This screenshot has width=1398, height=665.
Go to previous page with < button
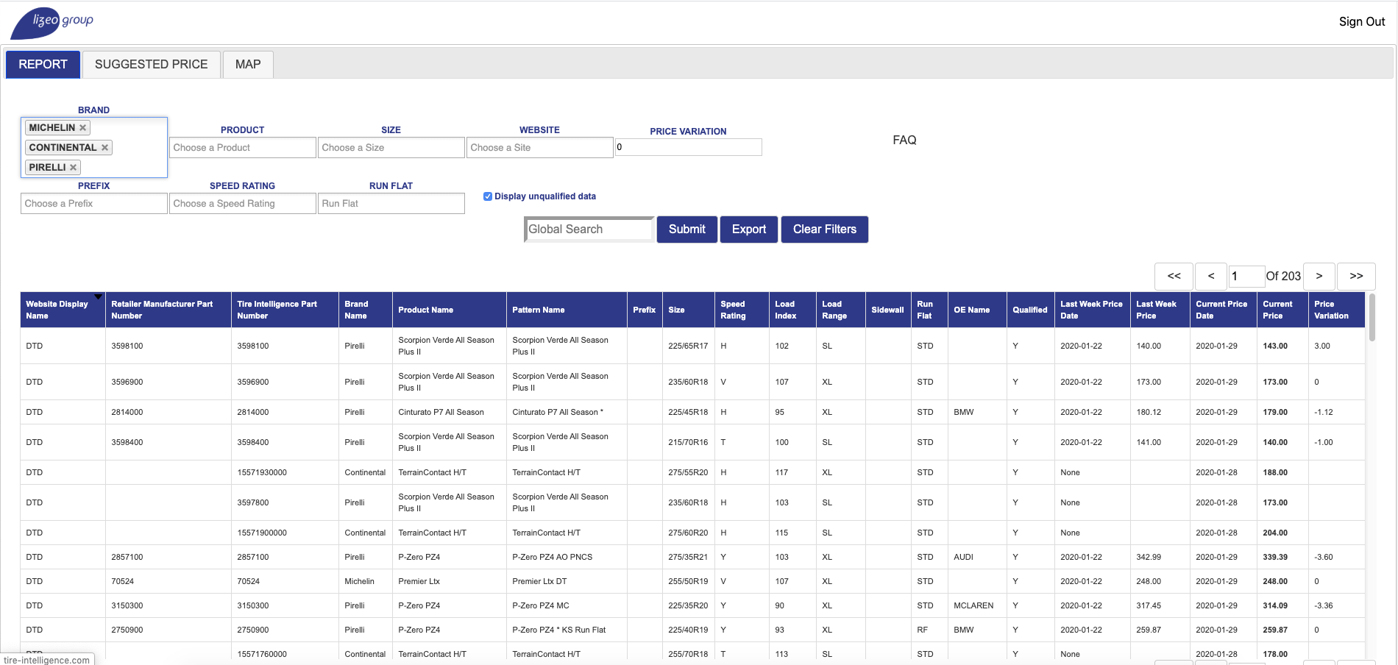pos(1210,277)
